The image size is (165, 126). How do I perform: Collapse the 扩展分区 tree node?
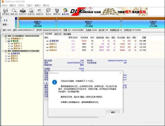point(6,41)
